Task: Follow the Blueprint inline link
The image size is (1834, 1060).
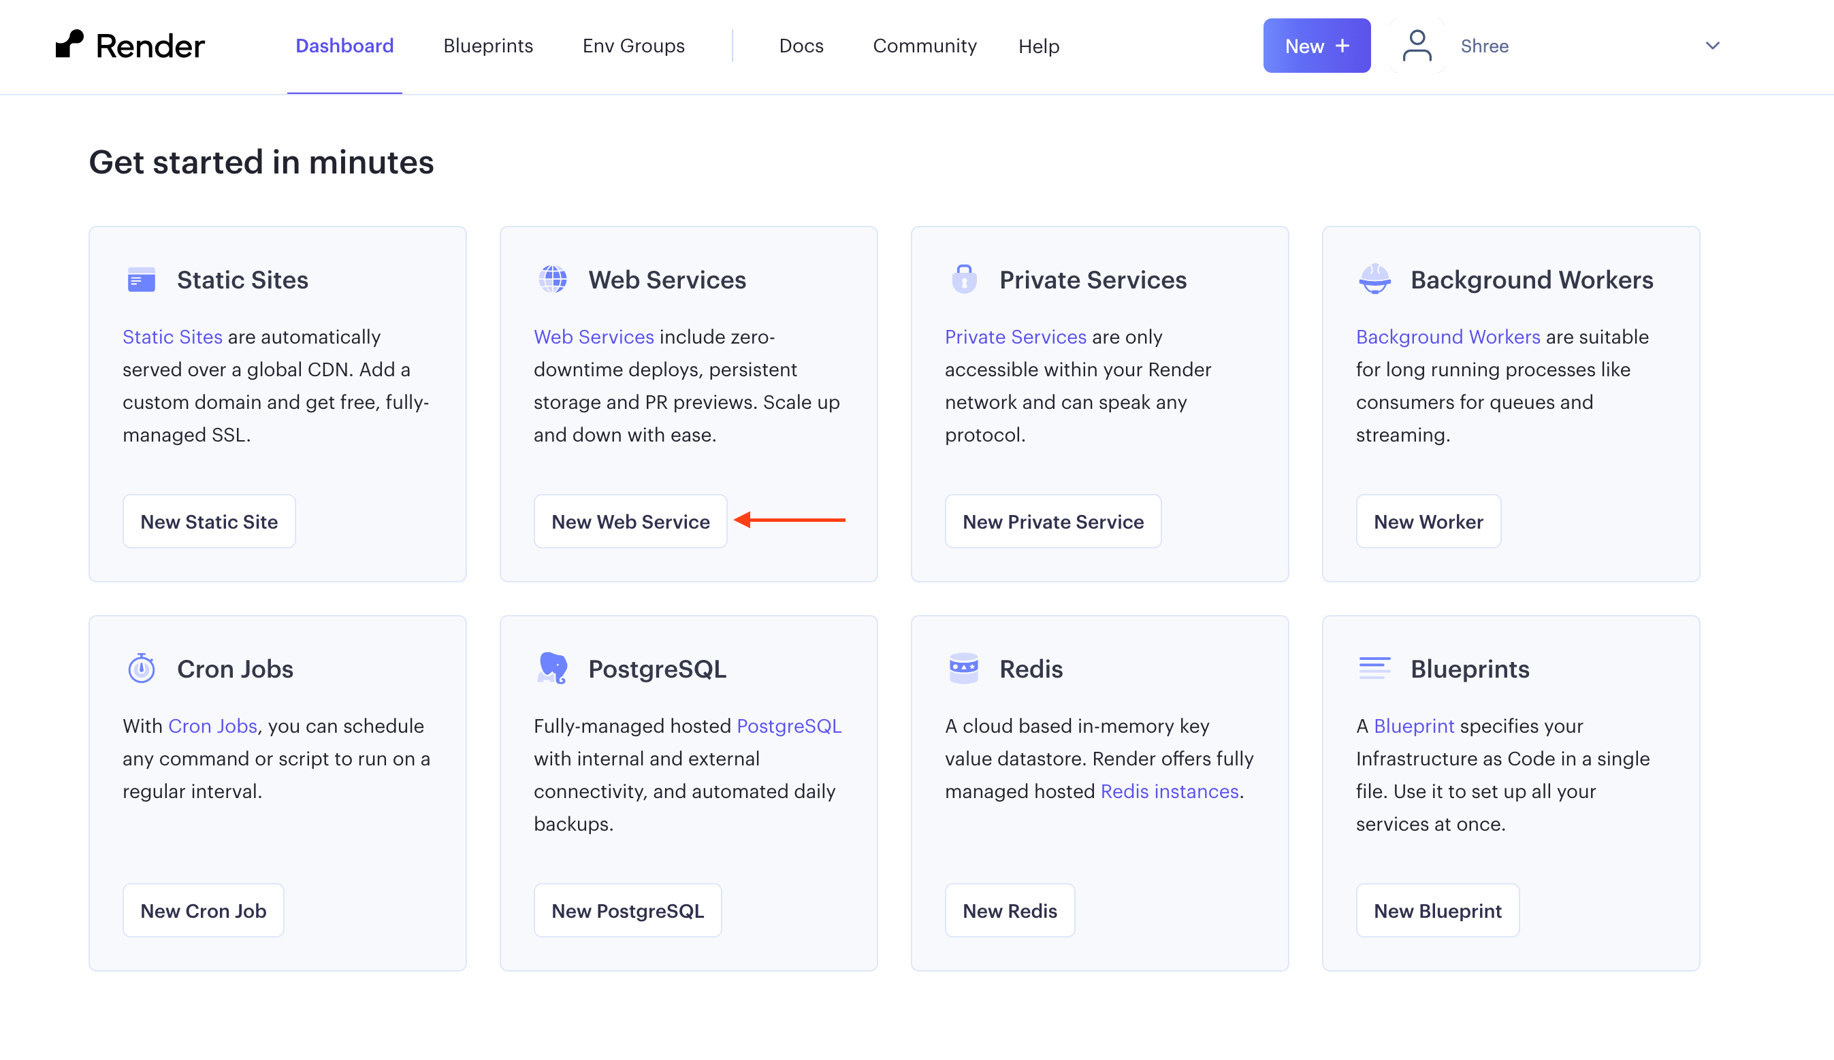Action: pos(1414,725)
